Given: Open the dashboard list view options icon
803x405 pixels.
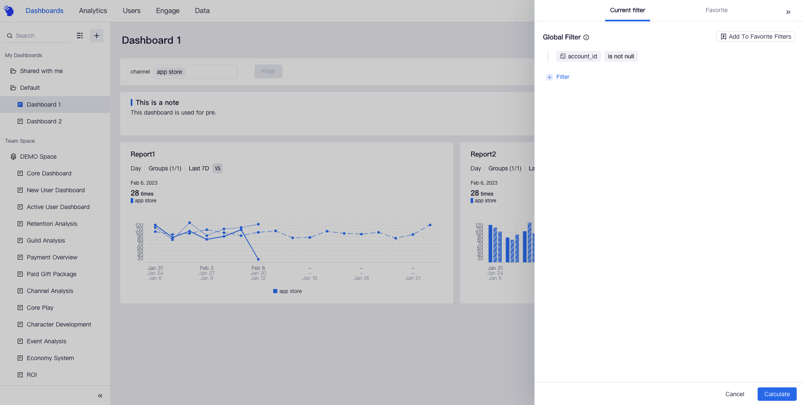Looking at the screenshot, I should (x=80, y=35).
